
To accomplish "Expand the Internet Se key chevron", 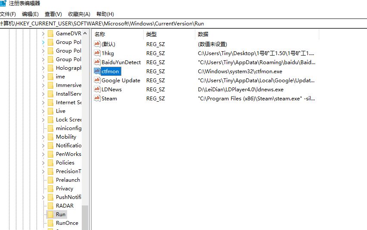I will pyautogui.click(x=43, y=103).
